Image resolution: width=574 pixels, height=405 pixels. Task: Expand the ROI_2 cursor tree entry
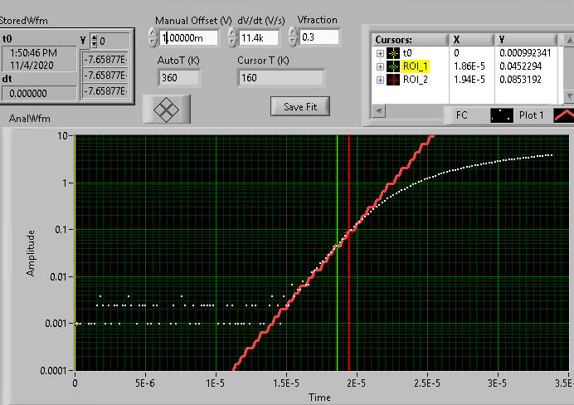(380, 80)
